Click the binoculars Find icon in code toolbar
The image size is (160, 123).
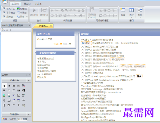(81, 15)
